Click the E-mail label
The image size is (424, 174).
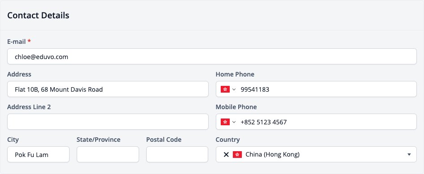(17, 42)
